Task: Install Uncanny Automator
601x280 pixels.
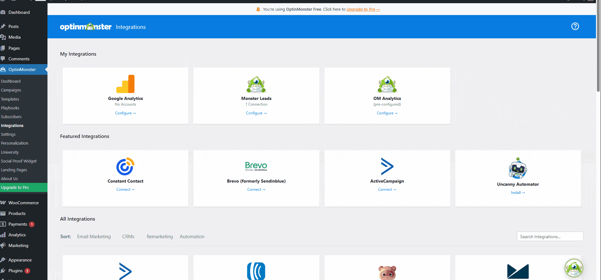Action: (518, 193)
